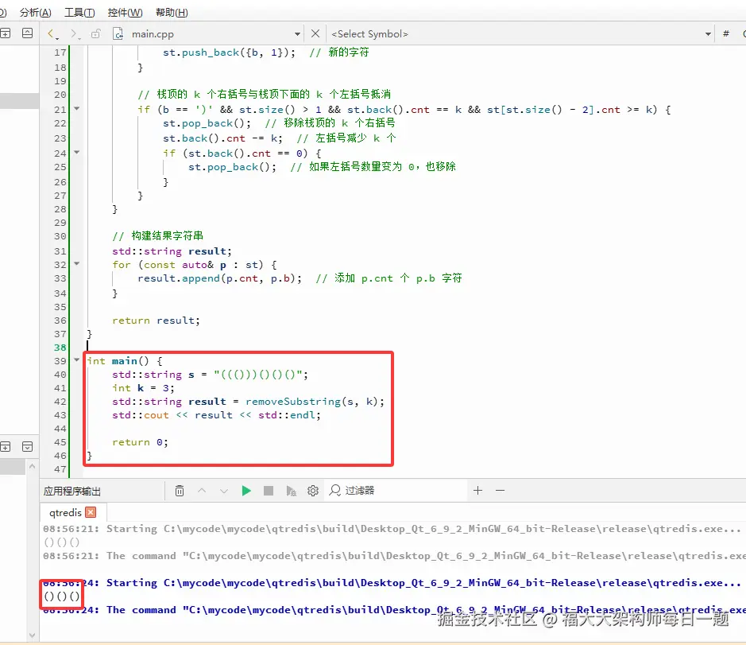Viewport: 746px width, 645px height.
Task: Click the expand-down icon in lower sidebar
Action: click(28, 447)
